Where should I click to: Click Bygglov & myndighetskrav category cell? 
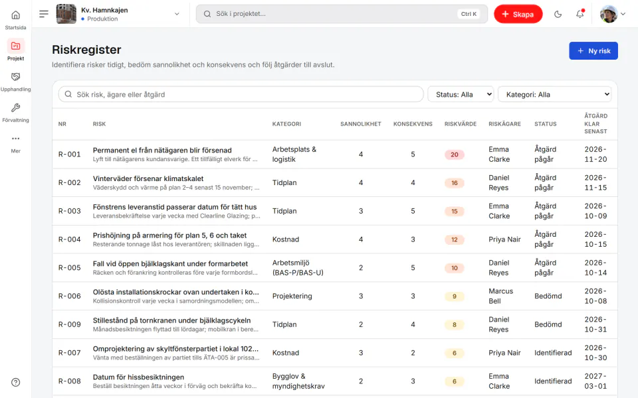pos(298,381)
